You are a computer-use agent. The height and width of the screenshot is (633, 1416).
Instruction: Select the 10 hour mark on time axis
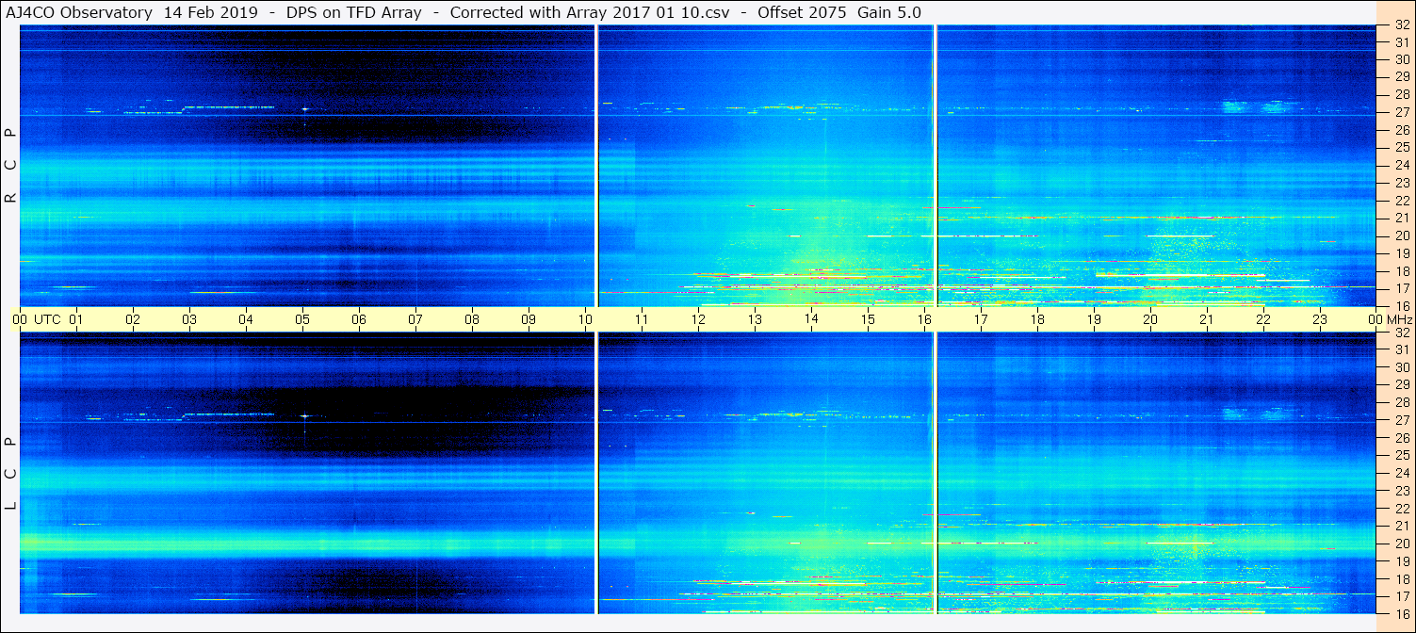585,319
